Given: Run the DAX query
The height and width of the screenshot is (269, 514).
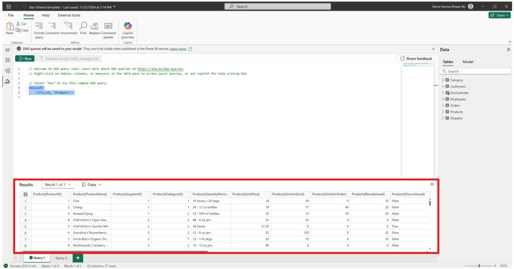Looking at the screenshot, I should (25, 59).
